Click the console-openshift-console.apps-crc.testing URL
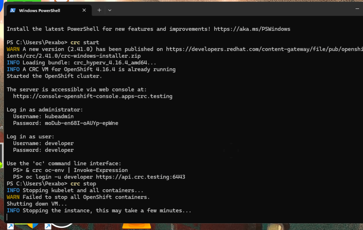 click(93, 96)
